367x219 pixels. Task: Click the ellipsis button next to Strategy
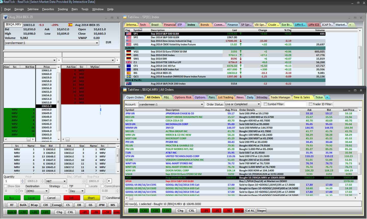(x=65, y=186)
